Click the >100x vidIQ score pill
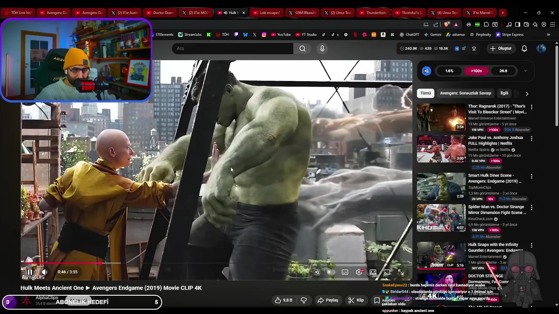559x314 pixels. pos(476,71)
